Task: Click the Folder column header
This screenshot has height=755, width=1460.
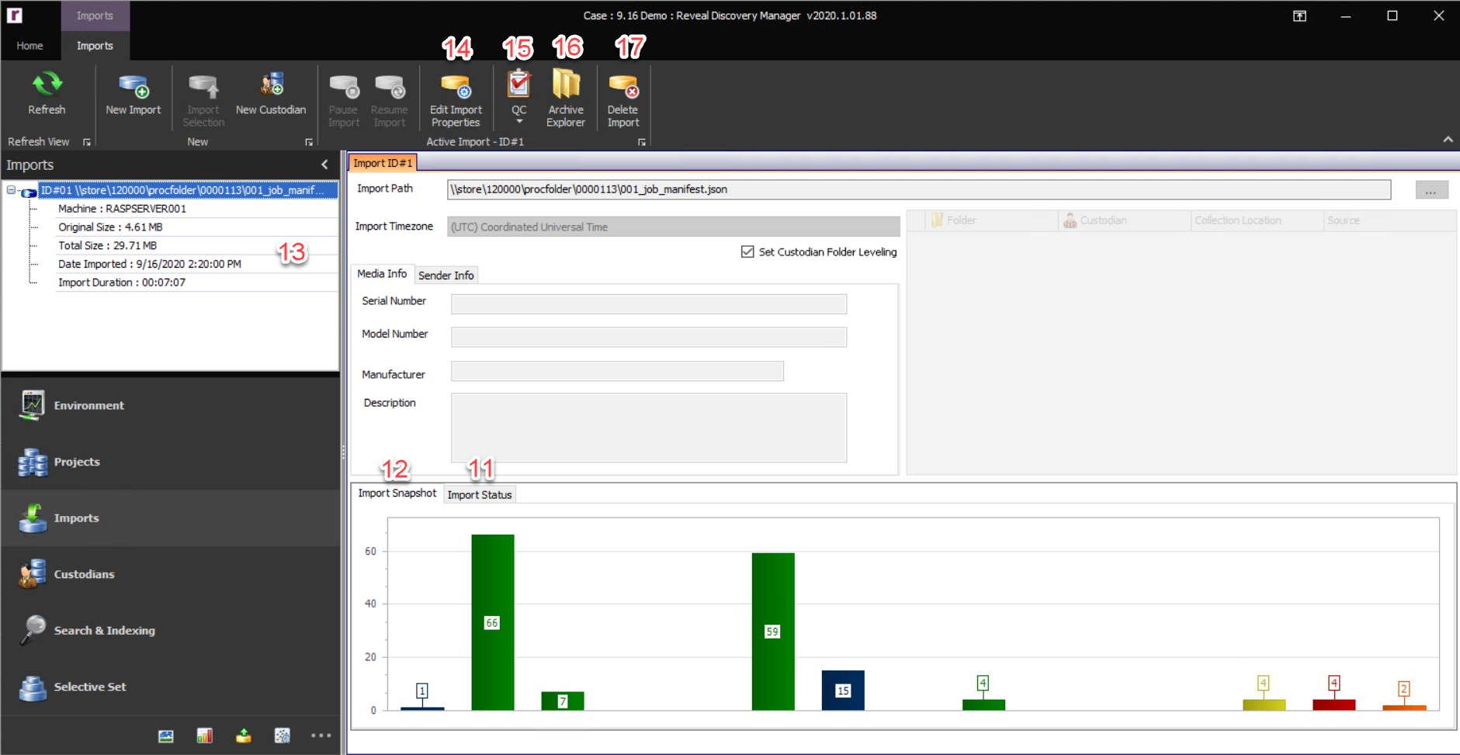Action: coord(992,220)
